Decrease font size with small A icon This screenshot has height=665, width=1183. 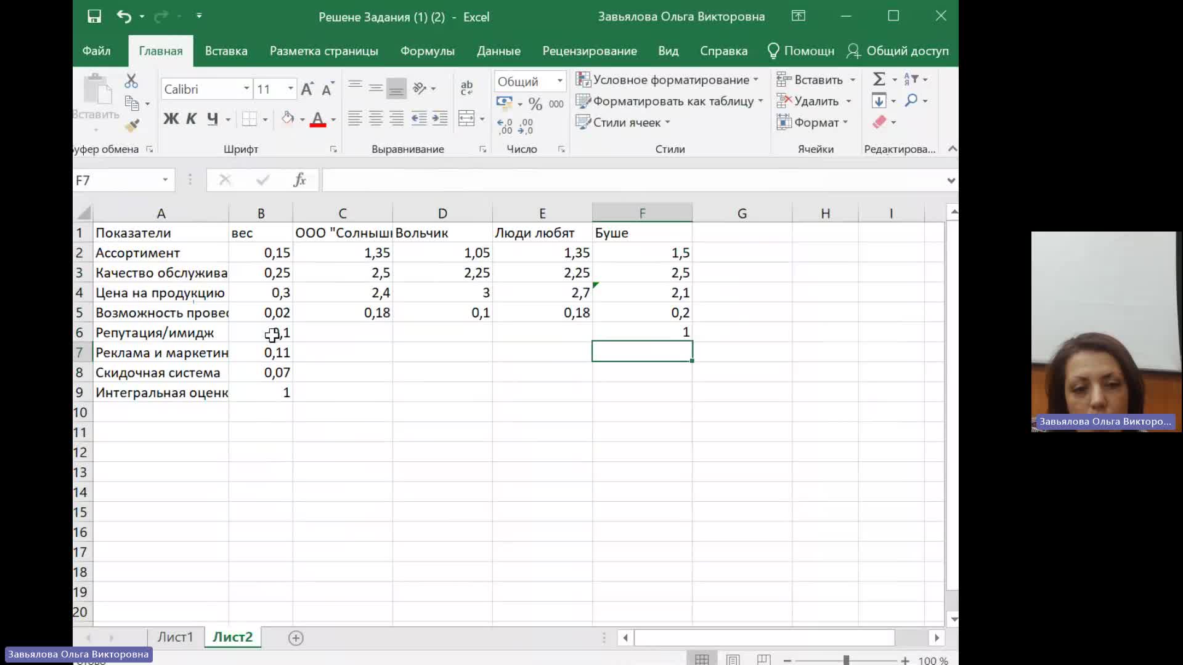[328, 89]
